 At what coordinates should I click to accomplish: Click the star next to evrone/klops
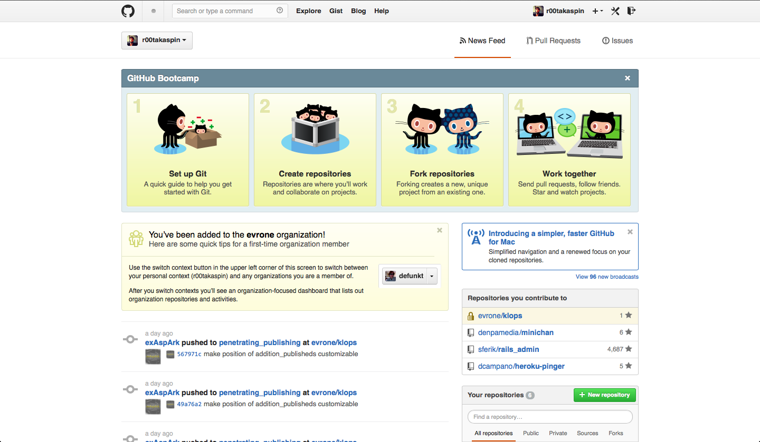pyautogui.click(x=629, y=316)
